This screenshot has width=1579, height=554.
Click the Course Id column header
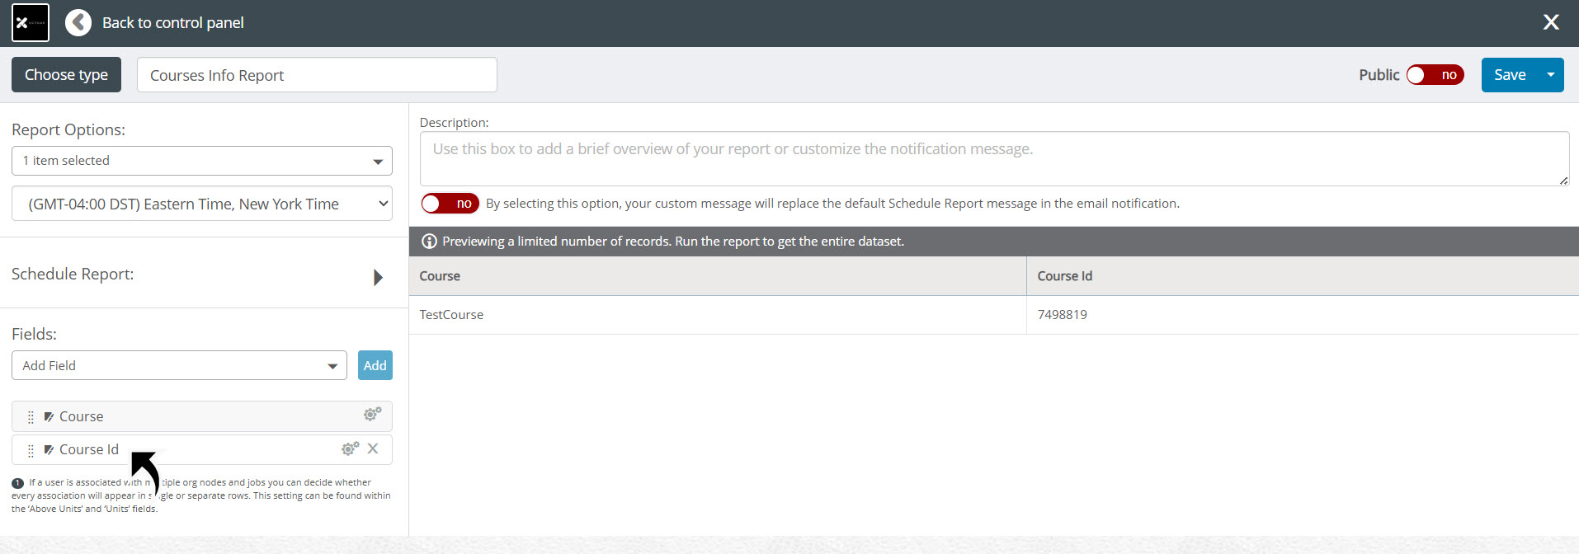pyautogui.click(x=1302, y=276)
